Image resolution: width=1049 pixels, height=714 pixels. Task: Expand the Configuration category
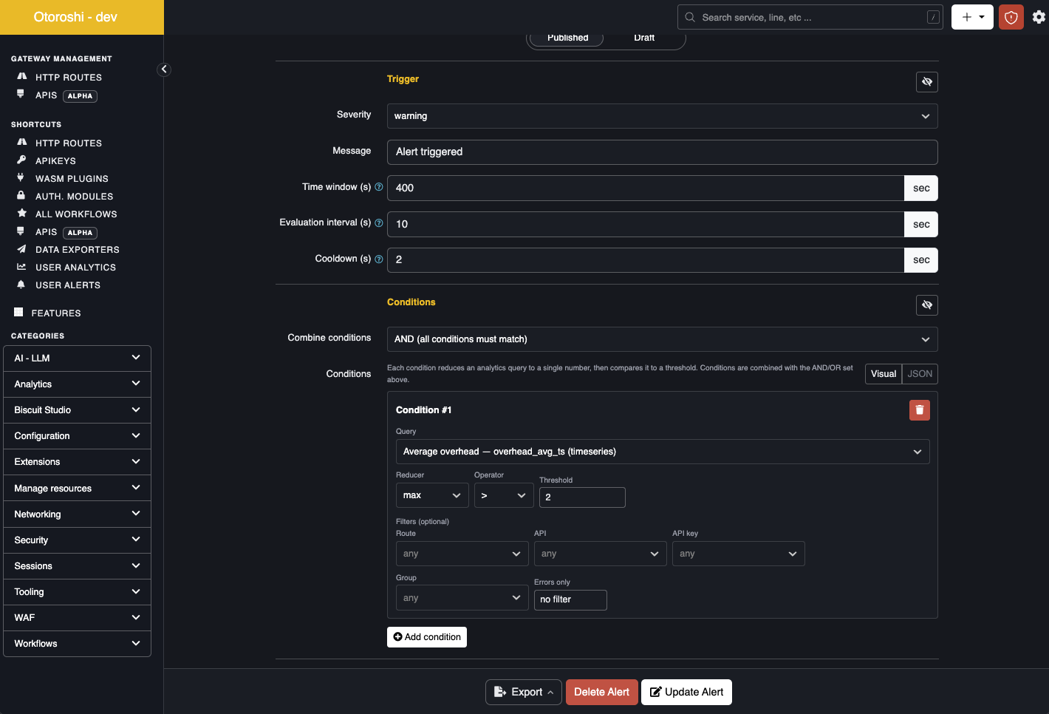pyautogui.click(x=78, y=436)
